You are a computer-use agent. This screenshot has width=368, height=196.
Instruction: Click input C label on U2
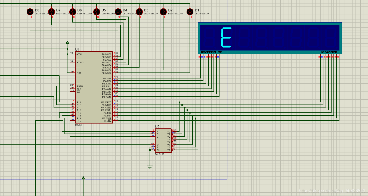[157, 137]
